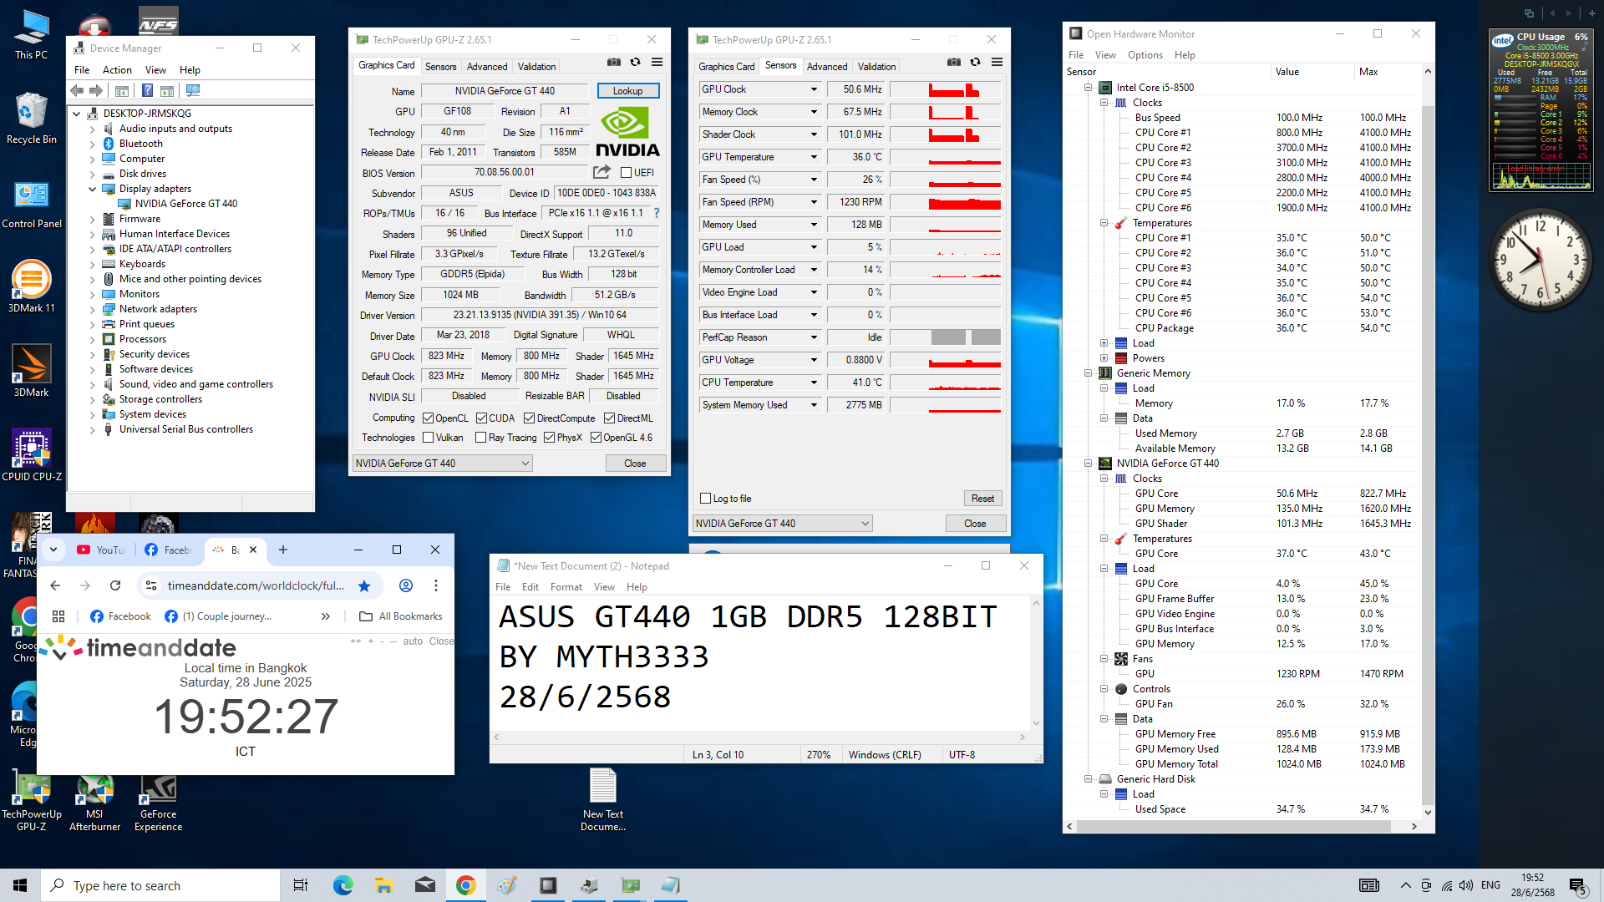1604x902 pixels.
Task: Open the Recycle Bin desktop icon
Action: [31, 118]
